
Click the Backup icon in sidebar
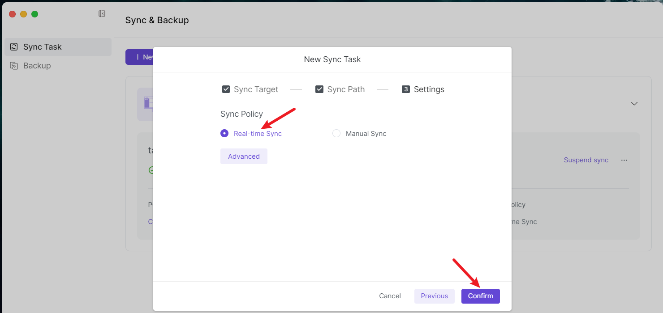point(14,66)
